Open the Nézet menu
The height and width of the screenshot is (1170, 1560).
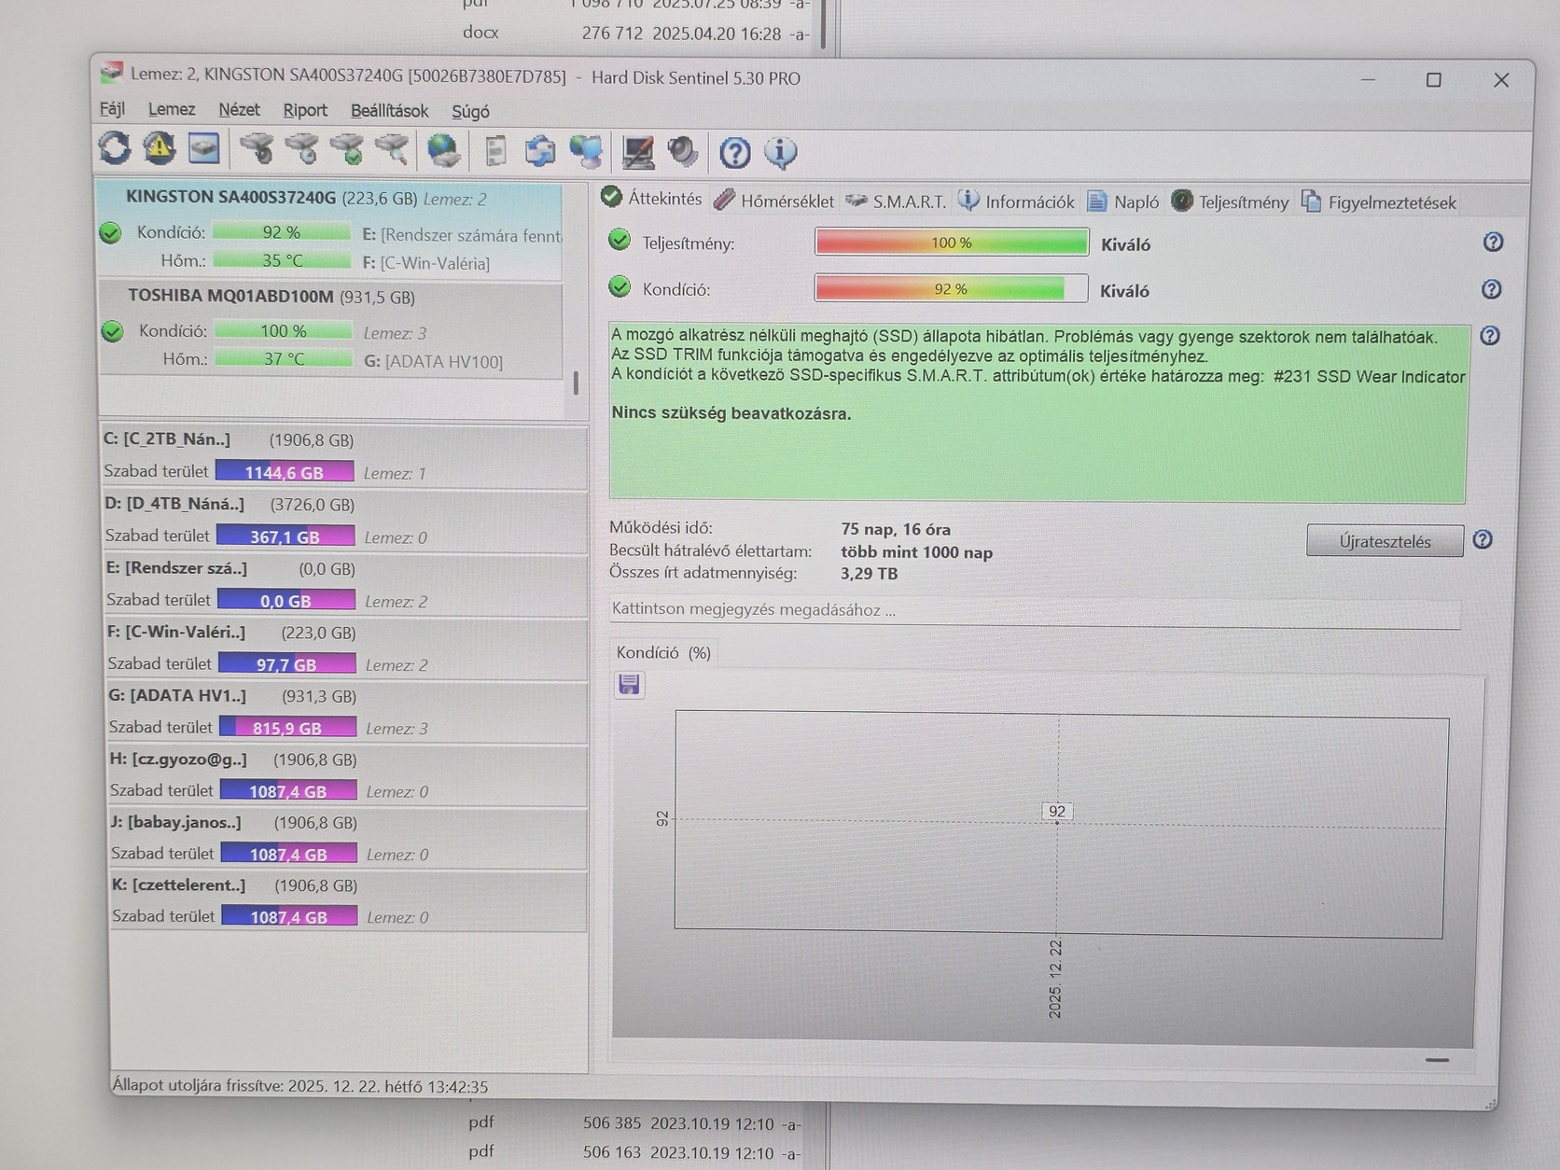click(239, 110)
